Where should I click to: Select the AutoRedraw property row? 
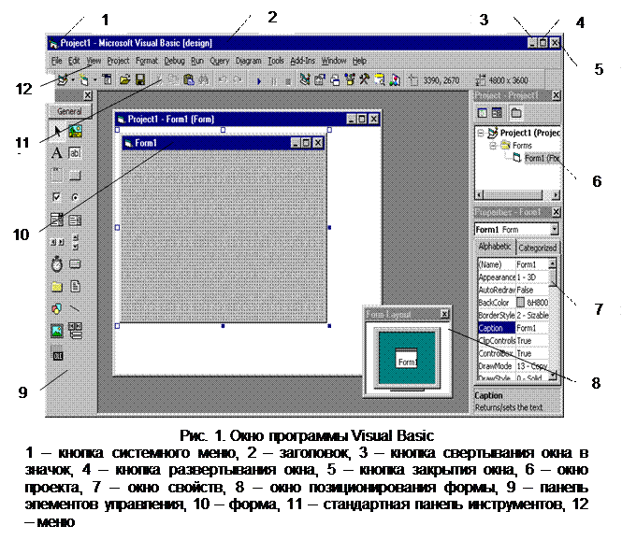[x=513, y=290]
